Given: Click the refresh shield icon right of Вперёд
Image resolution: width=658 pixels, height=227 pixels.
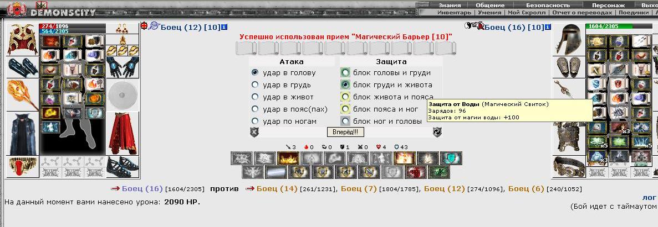Looking at the screenshot, I should pos(437,132).
